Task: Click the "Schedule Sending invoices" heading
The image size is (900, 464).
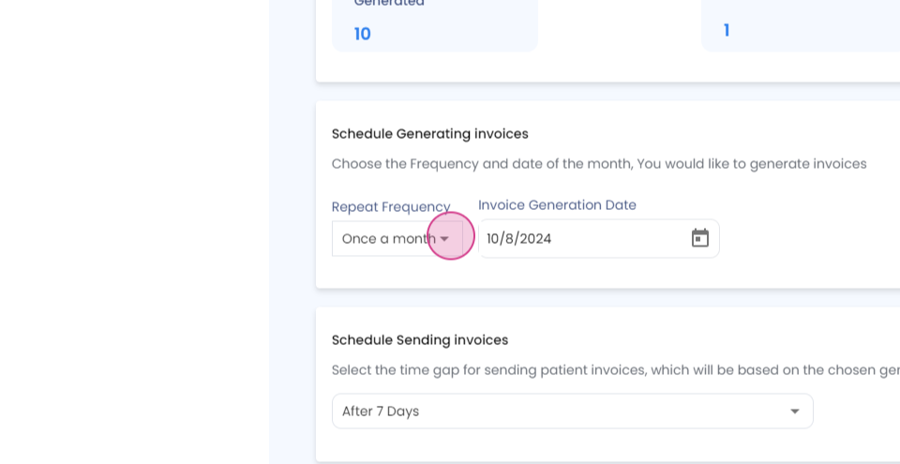Action: point(419,340)
